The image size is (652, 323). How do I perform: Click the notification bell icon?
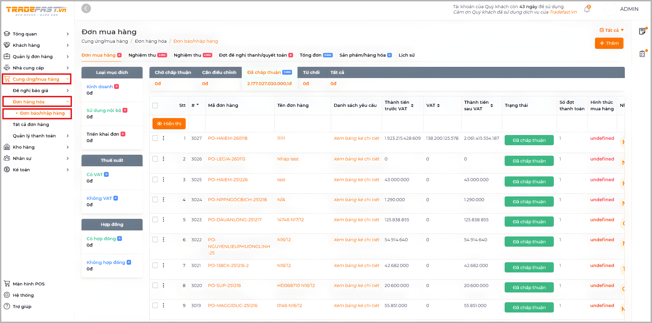587,9
